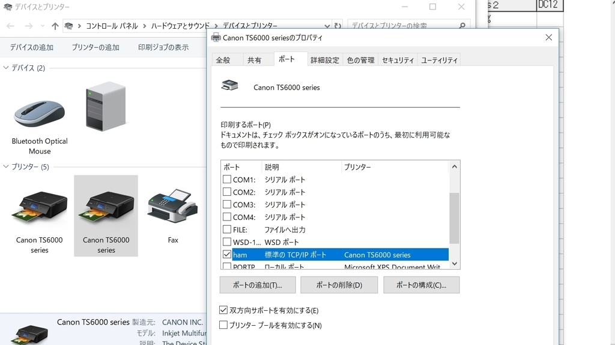Click the Back arrow in the Explorer window

click(11, 26)
